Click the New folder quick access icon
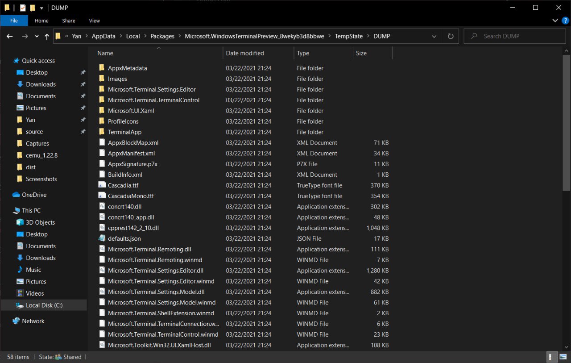Viewport: 571px width, 363px height. [x=33, y=8]
